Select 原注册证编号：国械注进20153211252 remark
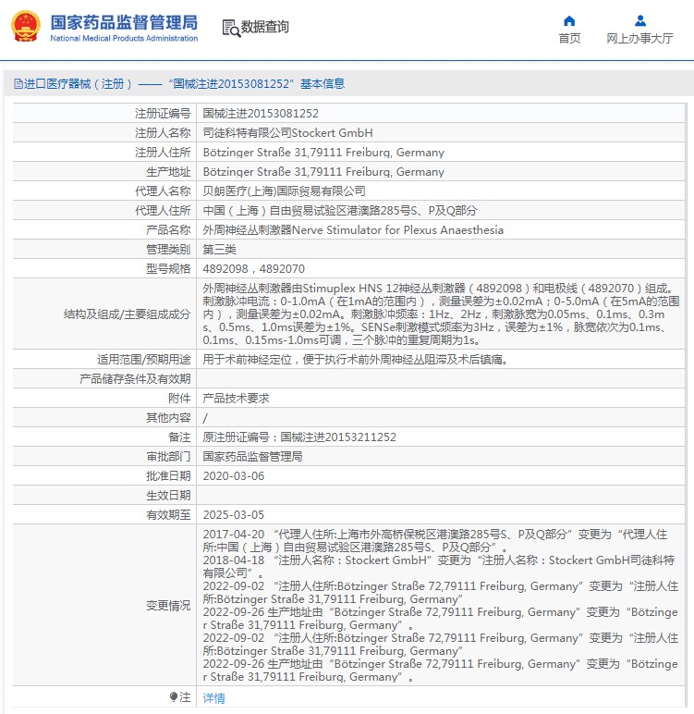694x714 pixels. [x=299, y=437]
